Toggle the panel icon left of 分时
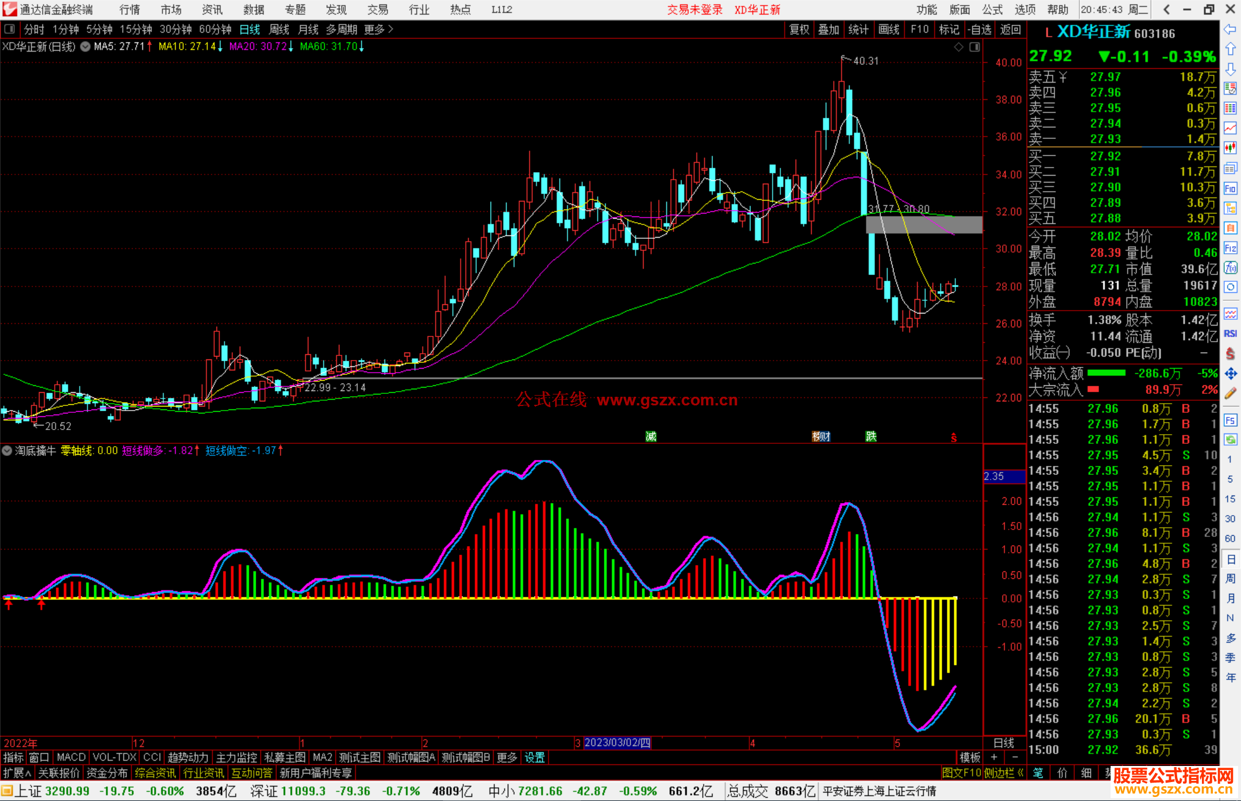 pos(9,29)
